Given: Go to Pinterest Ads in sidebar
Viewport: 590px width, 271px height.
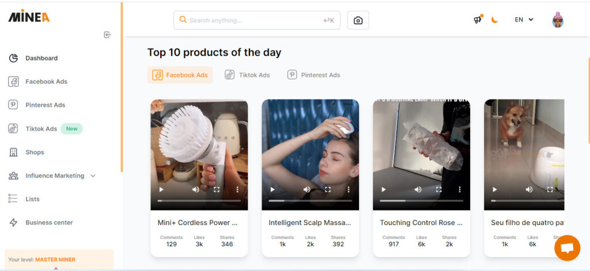Looking at the screenshot, I should (x=45, y=105).
